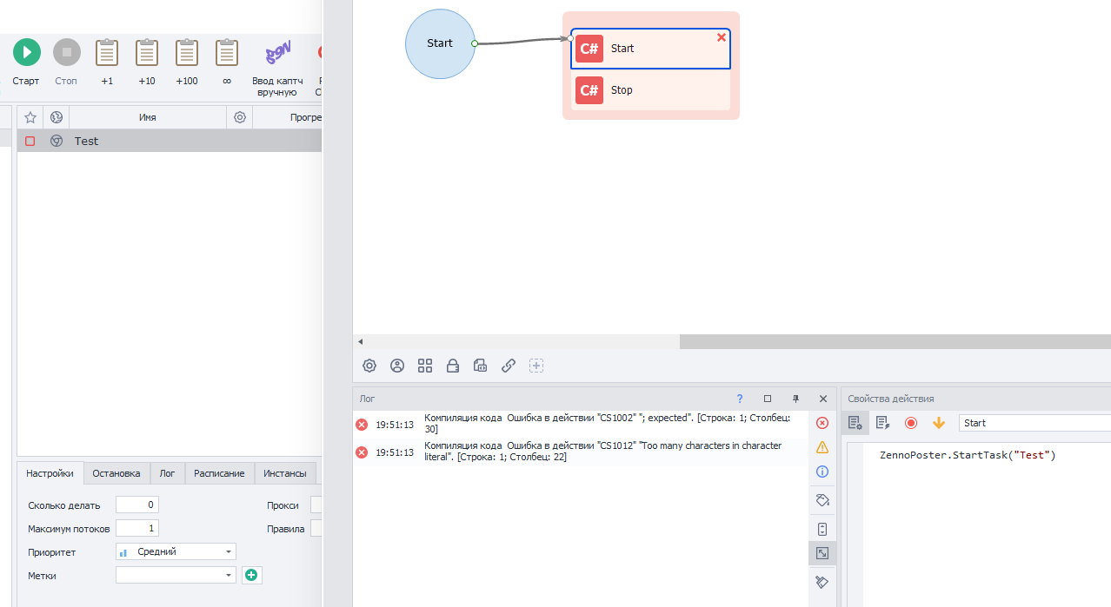Click secured project icon below canvas
The height and width of the screenshot is (607, 1111).
[x=481, y=366]
